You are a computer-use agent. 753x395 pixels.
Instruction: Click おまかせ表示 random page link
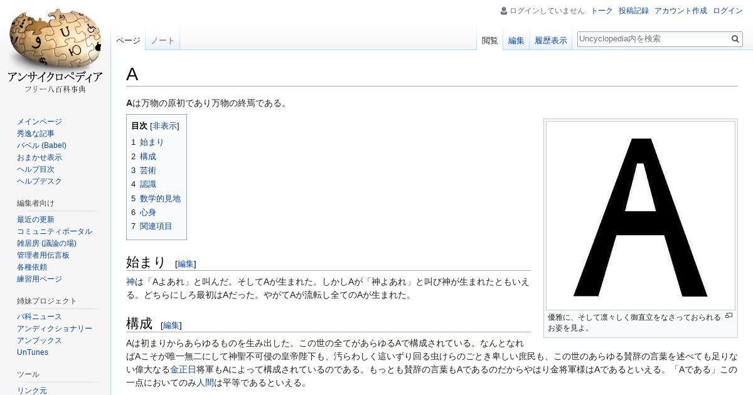tap(40, 157)
